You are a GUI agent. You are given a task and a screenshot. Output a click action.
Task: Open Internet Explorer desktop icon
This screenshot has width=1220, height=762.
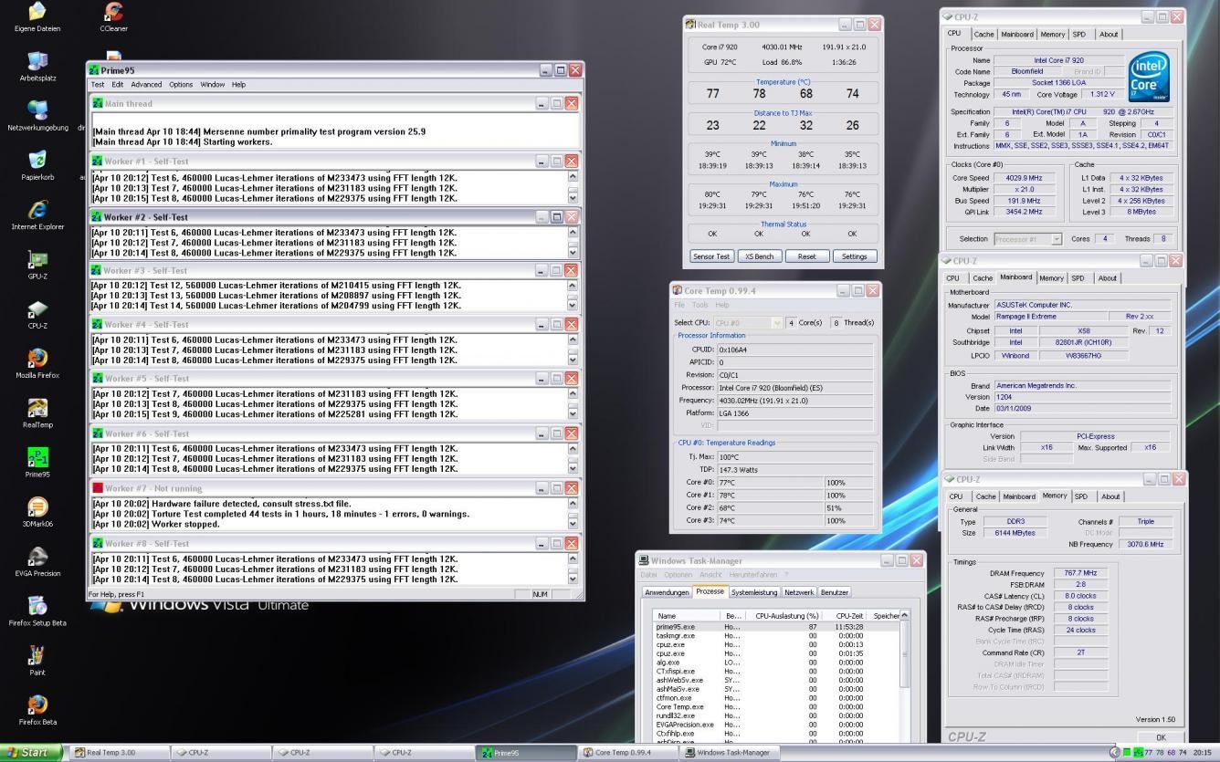37,211
